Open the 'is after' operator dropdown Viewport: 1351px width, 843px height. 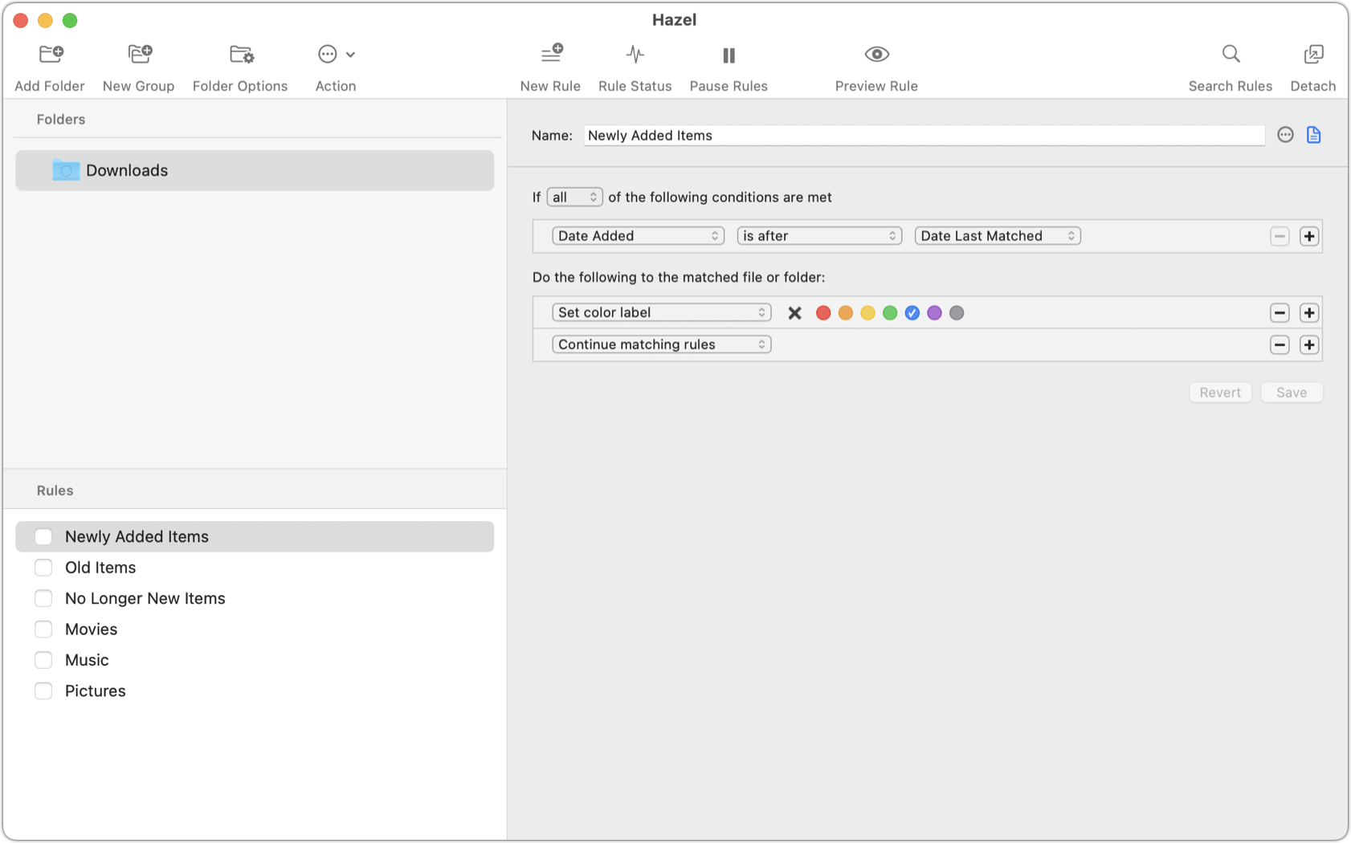(819, 236)
